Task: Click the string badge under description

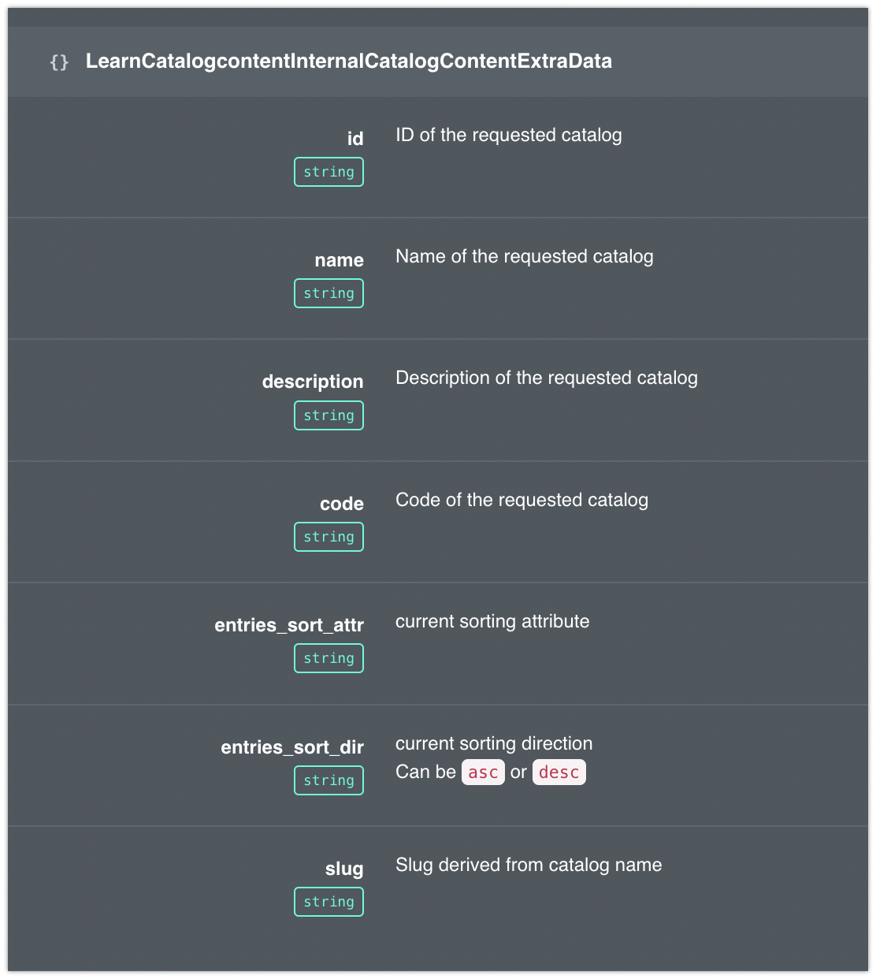Action: tap(328, 415)
